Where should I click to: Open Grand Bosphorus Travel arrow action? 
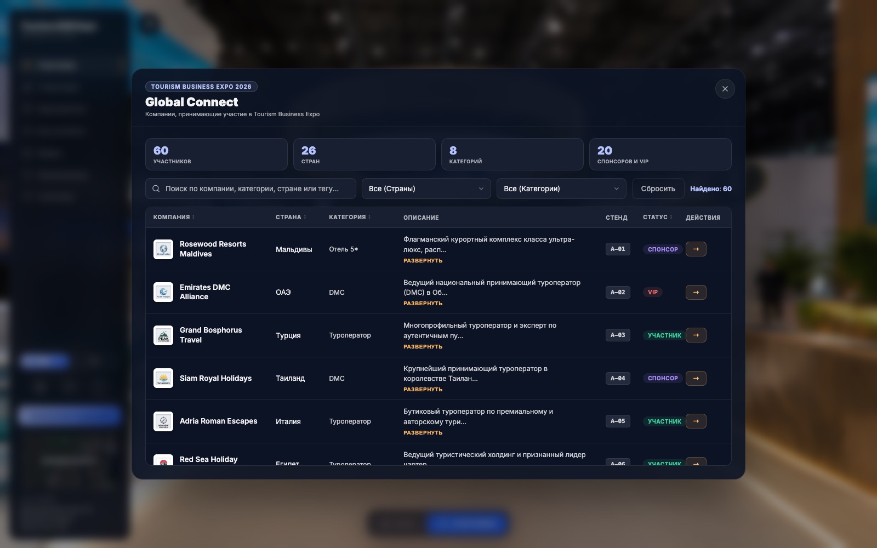click(696, 335)
